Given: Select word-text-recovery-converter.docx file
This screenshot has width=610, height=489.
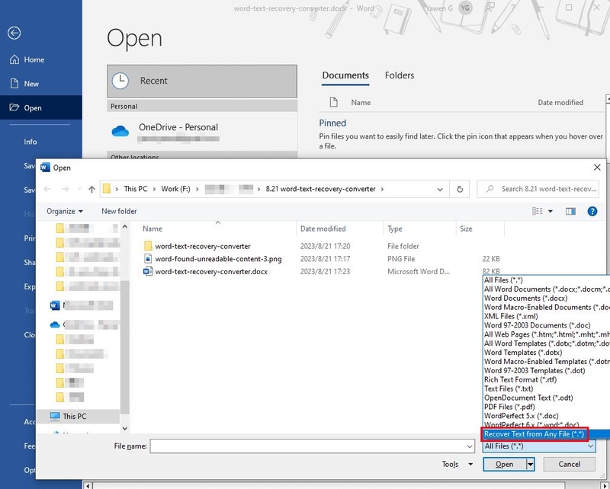Looking at the screenshot, I should coord(211,272).
